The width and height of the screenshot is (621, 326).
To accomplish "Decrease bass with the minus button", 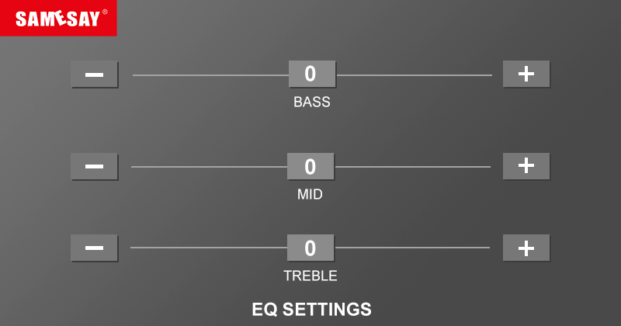I will [94, 75].
